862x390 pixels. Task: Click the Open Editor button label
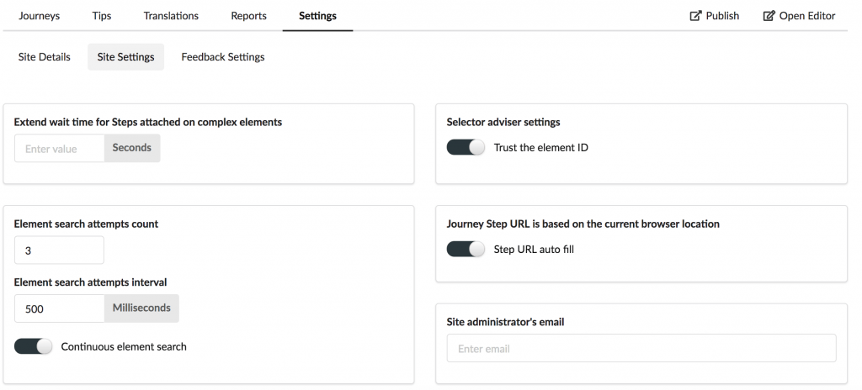point(807,16)
